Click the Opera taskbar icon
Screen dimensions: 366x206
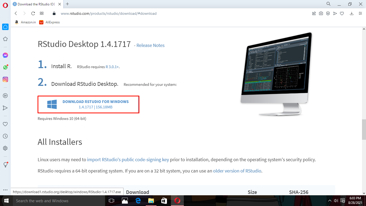pyautogui.click(x=177, y=201)
